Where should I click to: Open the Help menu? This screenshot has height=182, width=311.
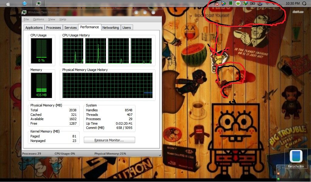click(x=63, y=19)
